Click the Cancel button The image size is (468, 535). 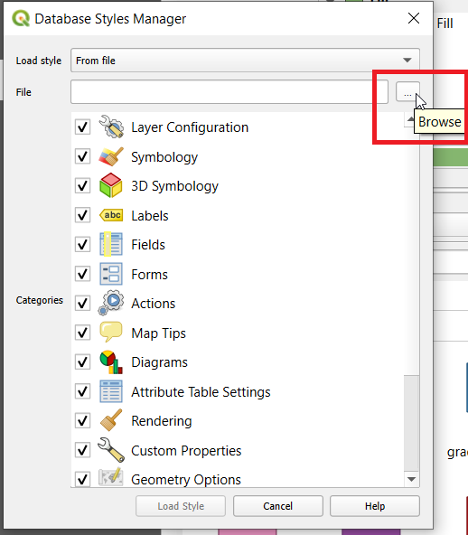(278, 506)
